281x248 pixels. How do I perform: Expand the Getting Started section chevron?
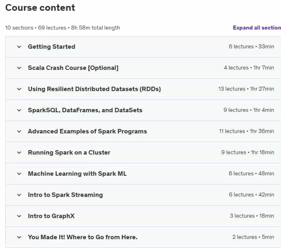click(x=19, y=47)
